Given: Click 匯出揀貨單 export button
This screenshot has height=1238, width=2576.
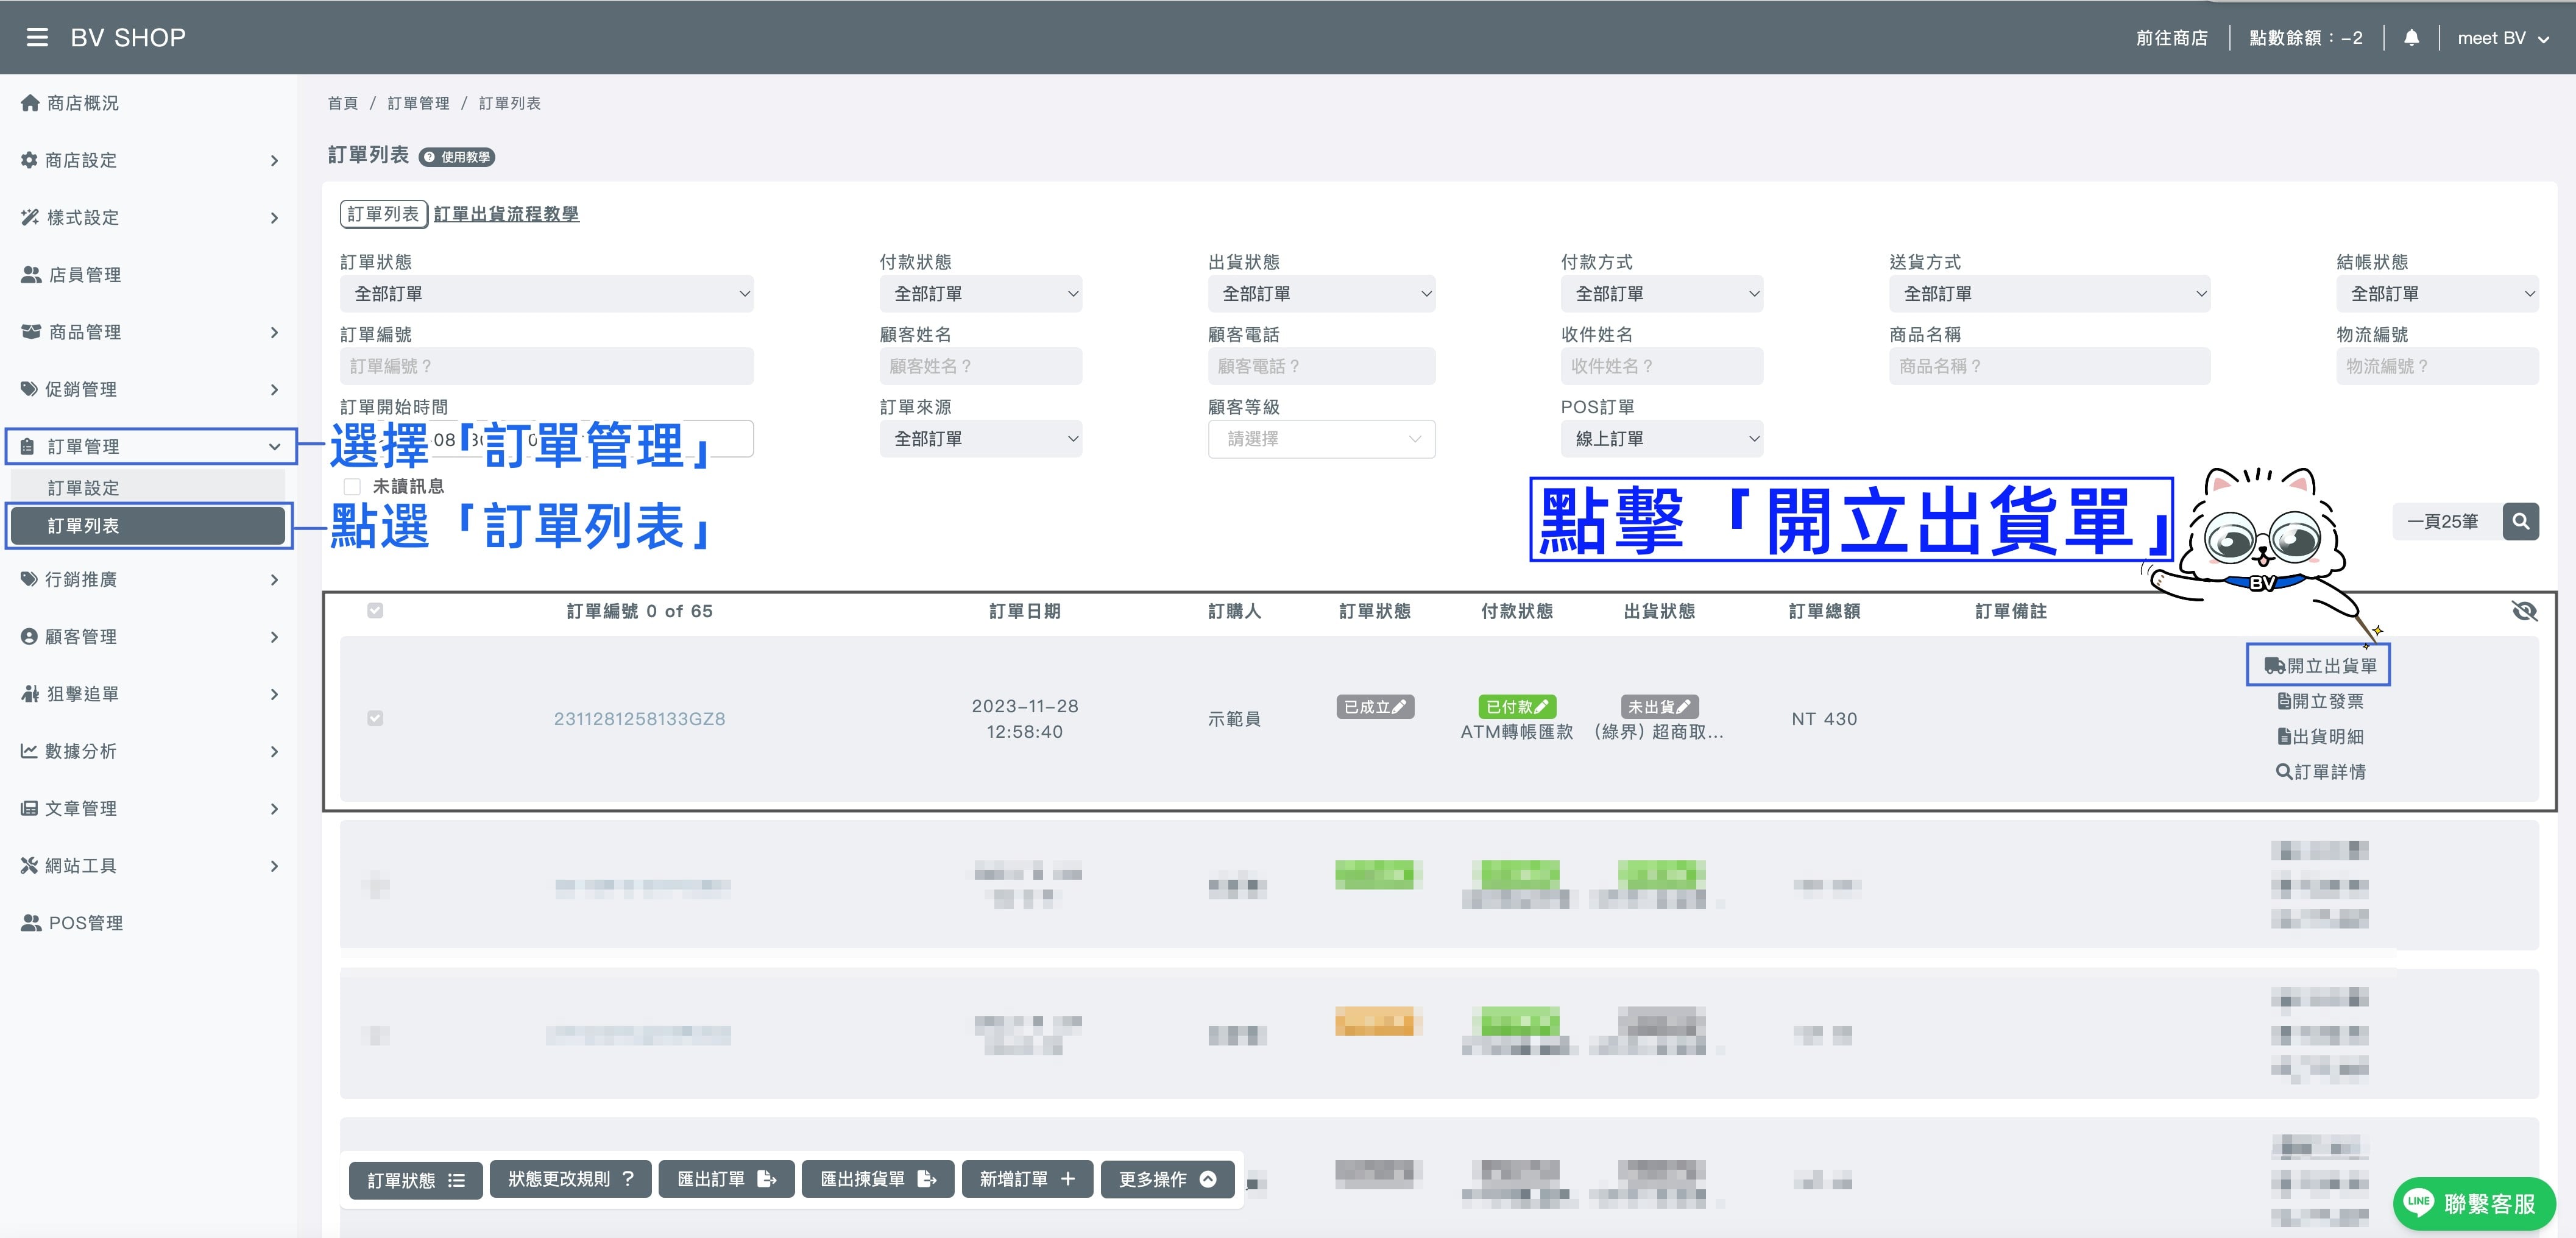Looking at the screenshot, I should click(878, 1179).
